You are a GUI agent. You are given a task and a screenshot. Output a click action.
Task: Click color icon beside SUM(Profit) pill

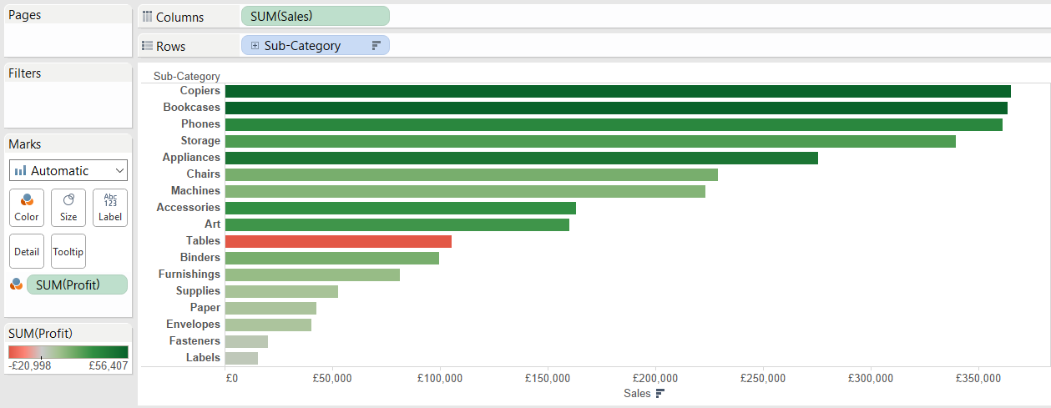coord(16,285)
